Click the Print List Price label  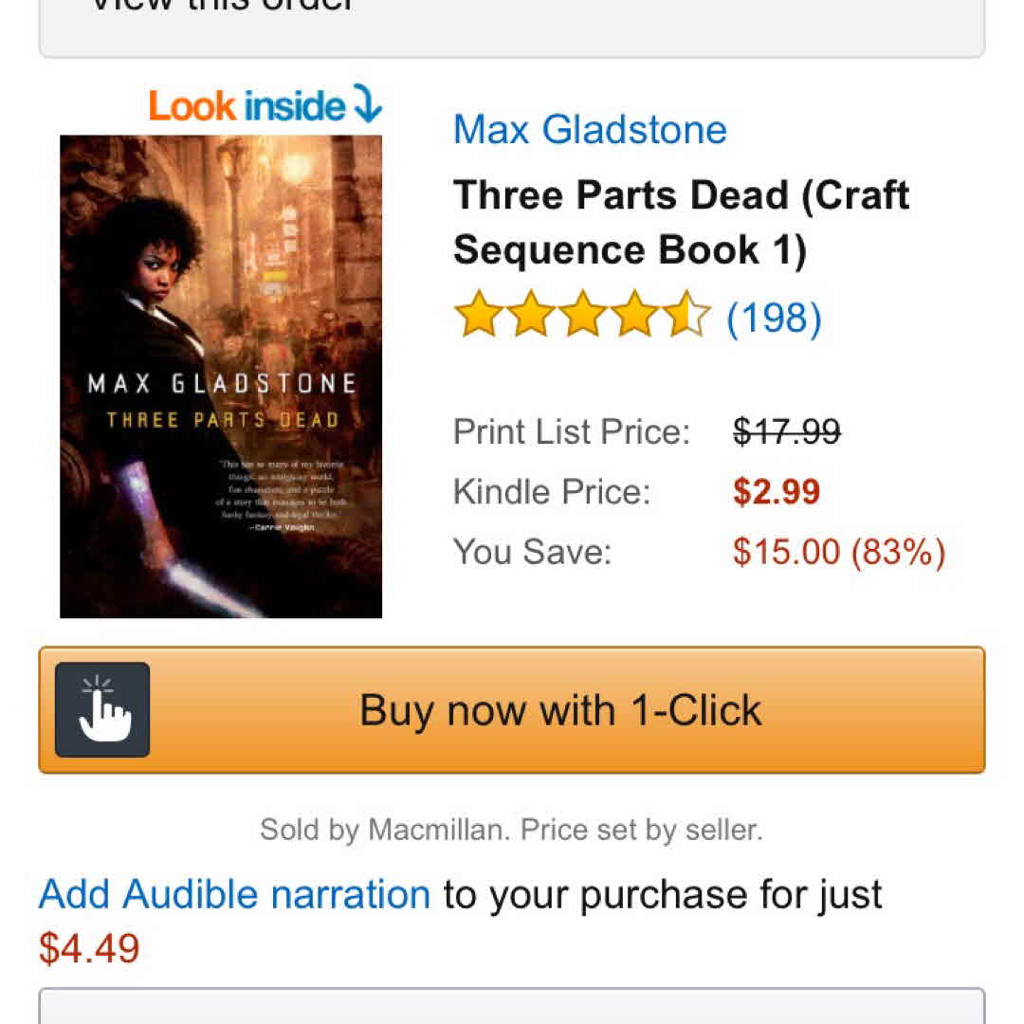pos(572,432)
